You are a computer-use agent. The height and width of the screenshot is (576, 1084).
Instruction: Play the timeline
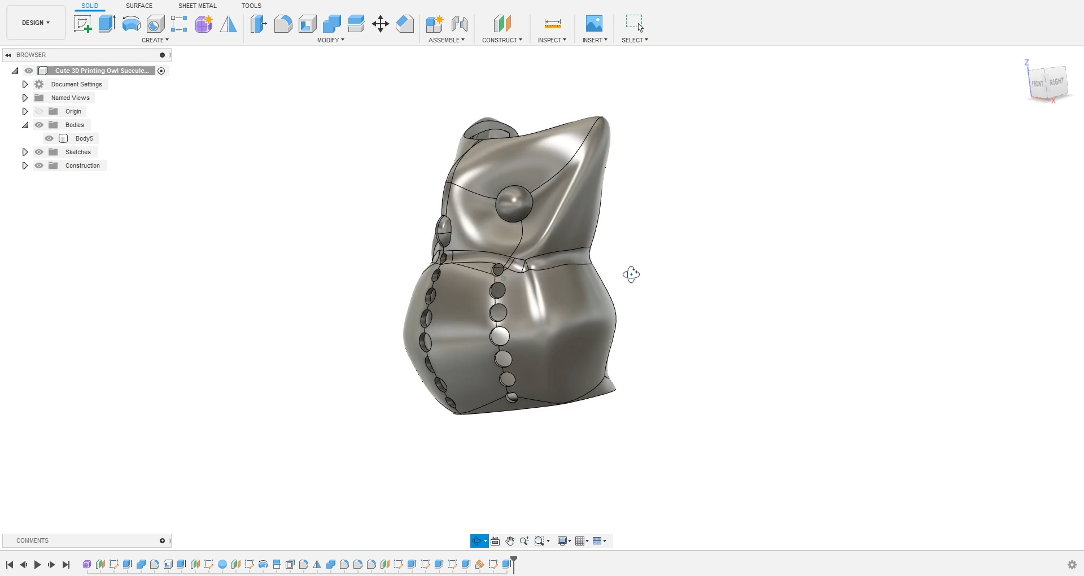pos(37,565)
